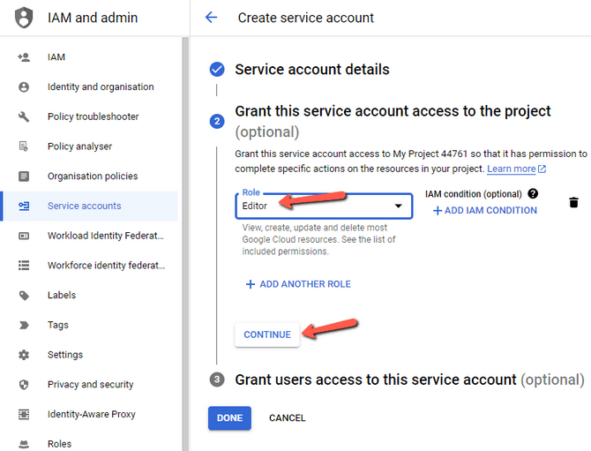The width and height of the screenshot is (591, 451).
Task: Expand step 3 Grant users access section
Action: tap(409, 380)
